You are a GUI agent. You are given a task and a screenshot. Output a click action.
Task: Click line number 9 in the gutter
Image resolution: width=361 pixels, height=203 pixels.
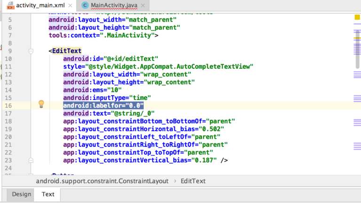click(x=10, y=51)
